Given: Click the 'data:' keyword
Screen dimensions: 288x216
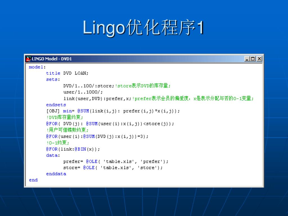Looking at the screenshot, I should click(x=53, y=155).
